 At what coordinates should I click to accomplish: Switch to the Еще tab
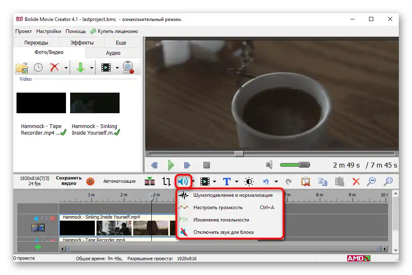point(121,42)
